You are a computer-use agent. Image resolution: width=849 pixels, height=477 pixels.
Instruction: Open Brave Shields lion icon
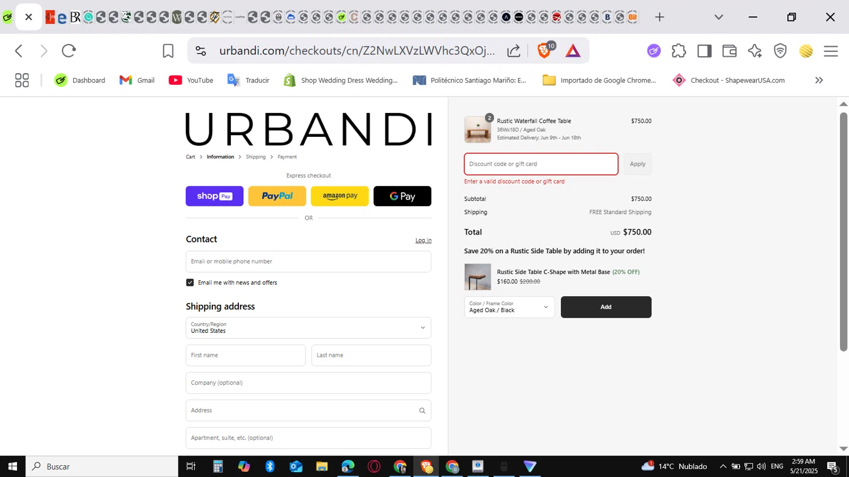544,51
